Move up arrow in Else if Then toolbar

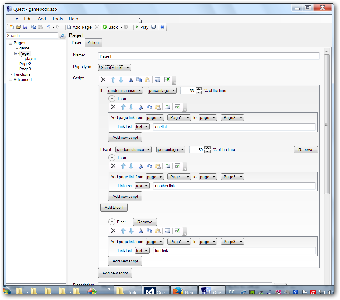tap(123, 166)
